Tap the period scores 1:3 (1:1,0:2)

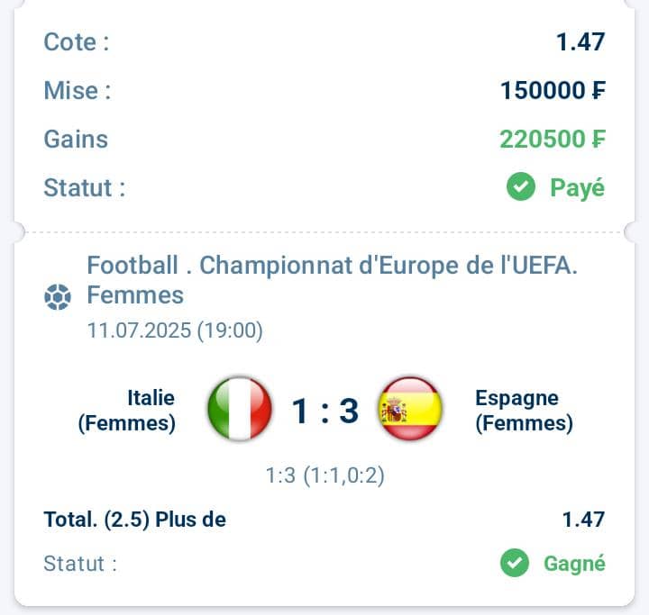point(324,475)
